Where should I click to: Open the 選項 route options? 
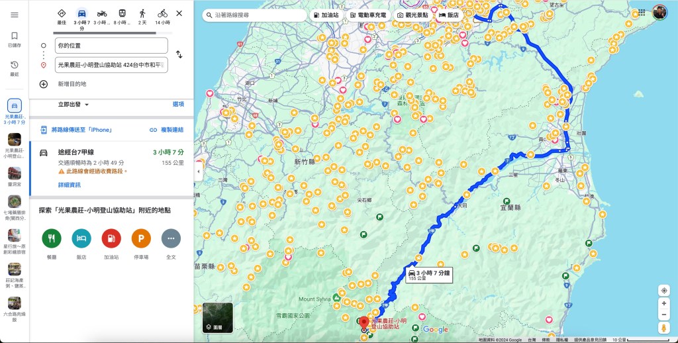pyautogui.click(x=178, y=104)
